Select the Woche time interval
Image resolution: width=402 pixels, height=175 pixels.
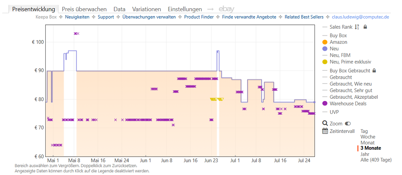367,137
